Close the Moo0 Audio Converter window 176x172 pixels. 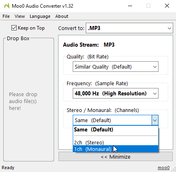167,6
